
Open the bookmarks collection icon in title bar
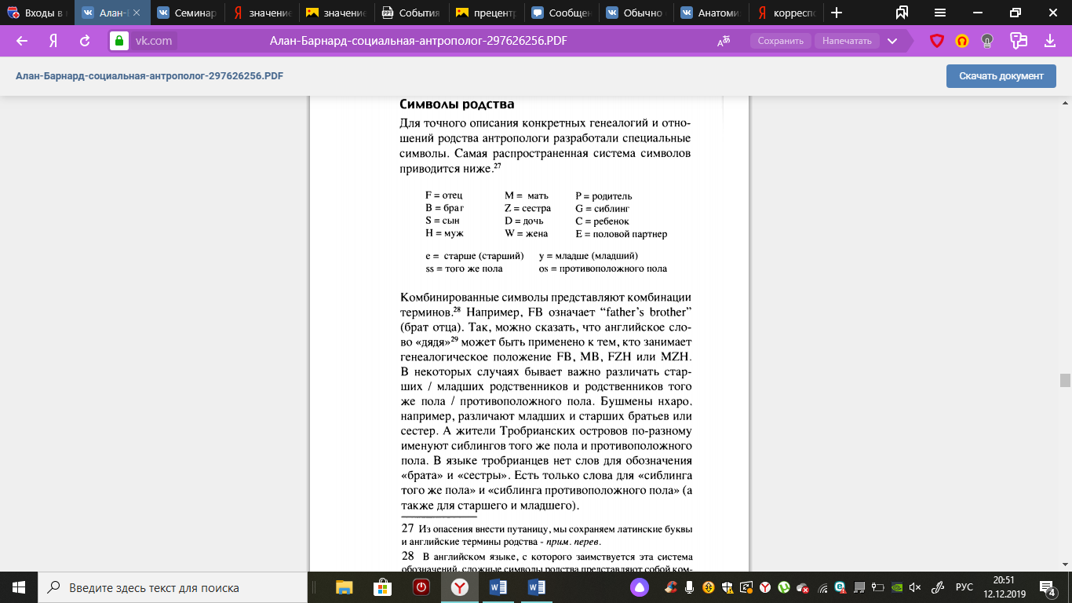902,13
